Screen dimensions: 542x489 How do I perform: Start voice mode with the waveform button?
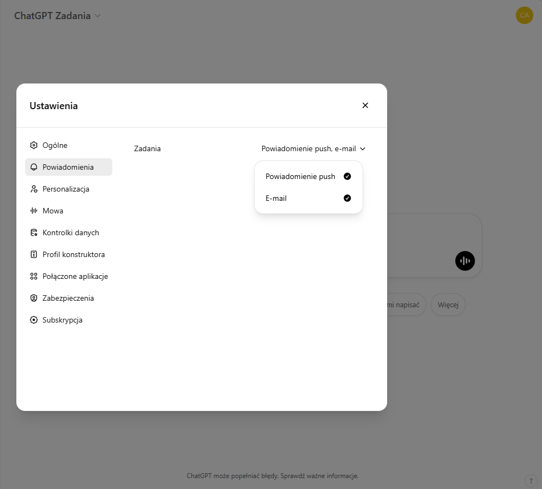[x=465, y=261]
